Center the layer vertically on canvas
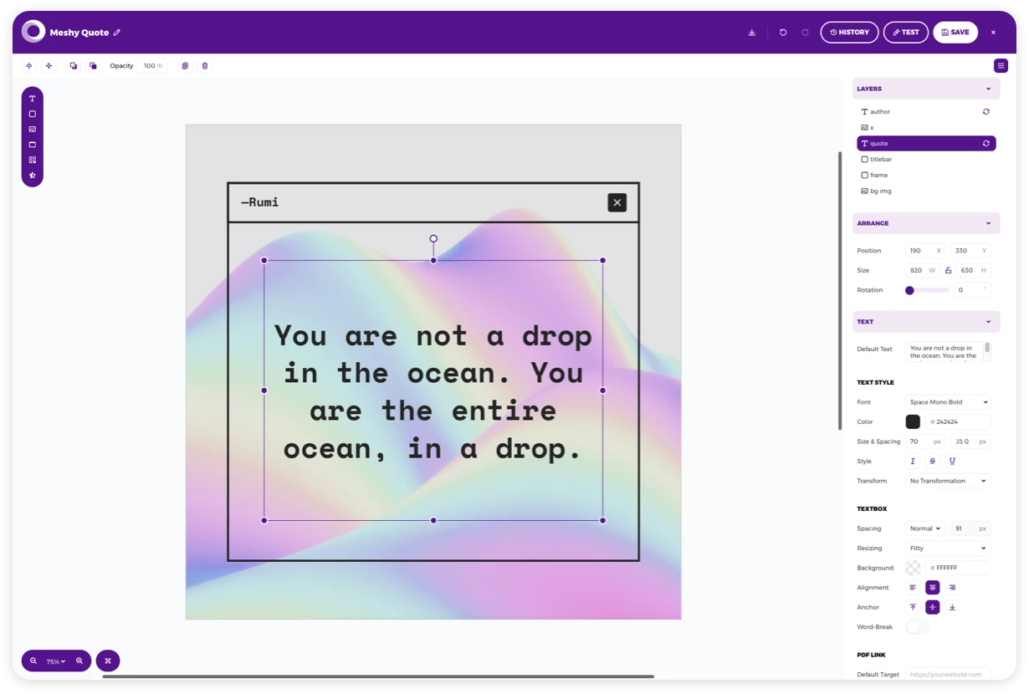 [49, 66]
